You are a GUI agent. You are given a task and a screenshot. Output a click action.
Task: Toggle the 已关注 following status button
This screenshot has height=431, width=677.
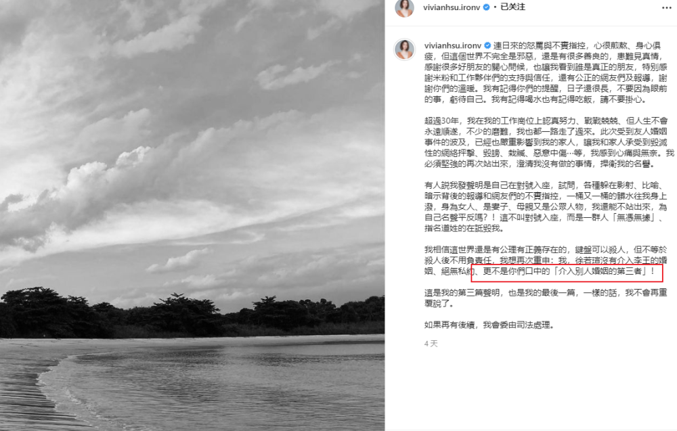coord(512,7)
